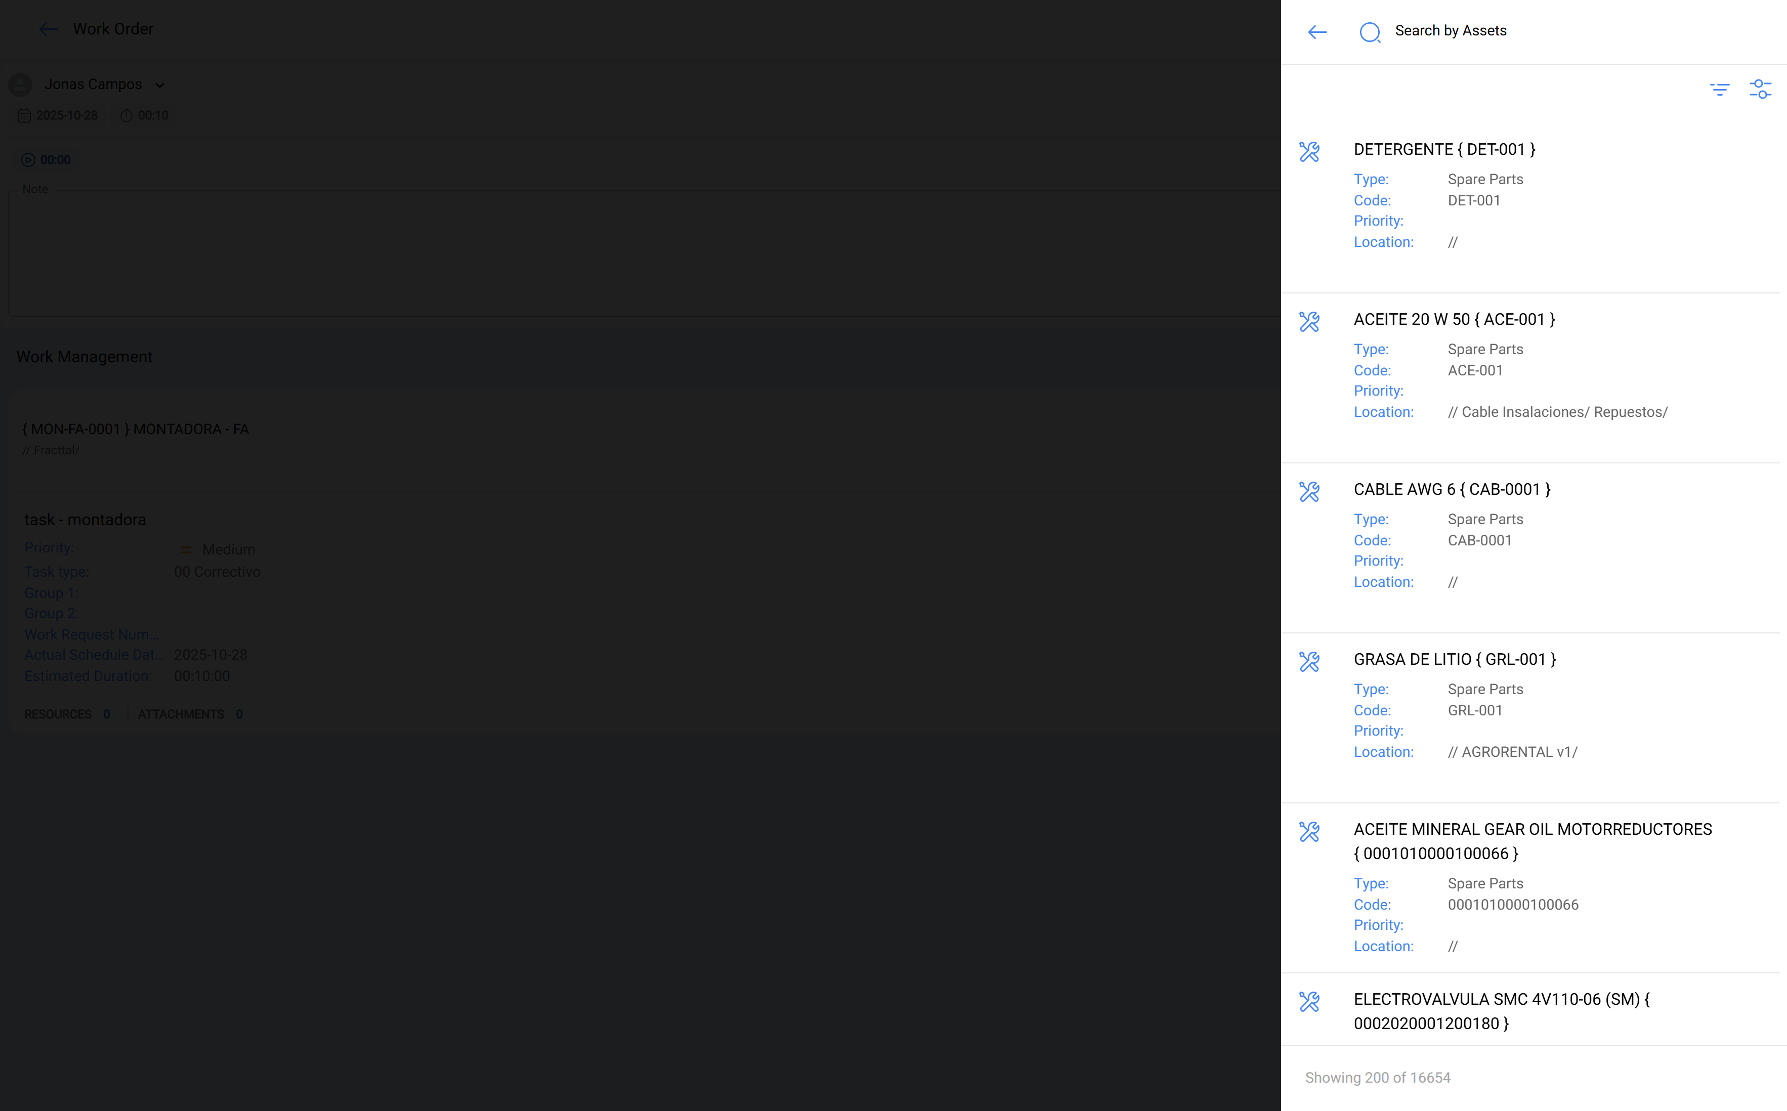Click tools icon beside ACEITE MINERAL GEAR OIL
Viewport: 1787px width, 1111px height.
pyautogui.click(x=1309, y=832)
